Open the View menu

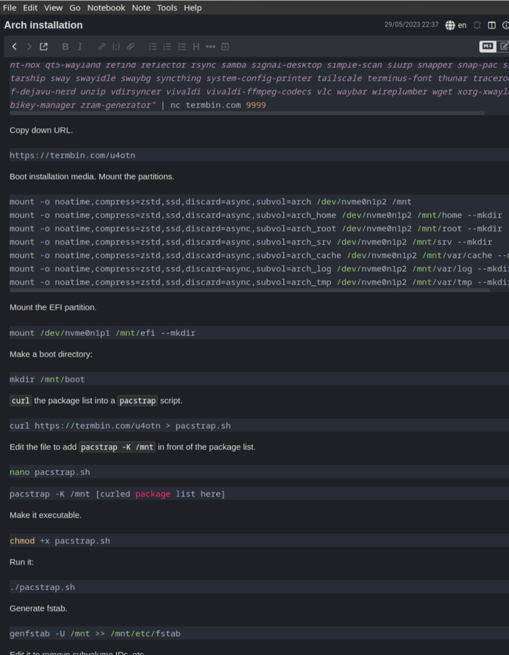click(54, 8)
